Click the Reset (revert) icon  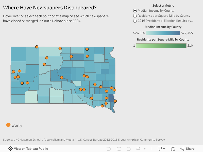pyautogui.click(x=128, y=149)
